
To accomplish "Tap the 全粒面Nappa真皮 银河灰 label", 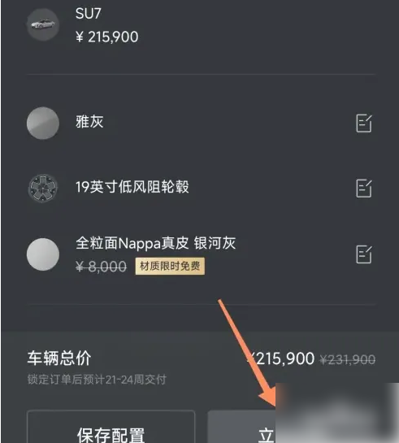I will pos(155,243).
